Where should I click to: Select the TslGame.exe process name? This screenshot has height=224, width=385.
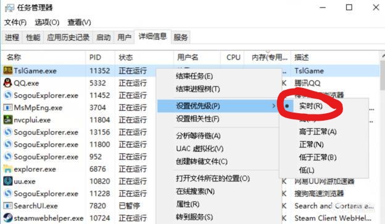point(35,71)
